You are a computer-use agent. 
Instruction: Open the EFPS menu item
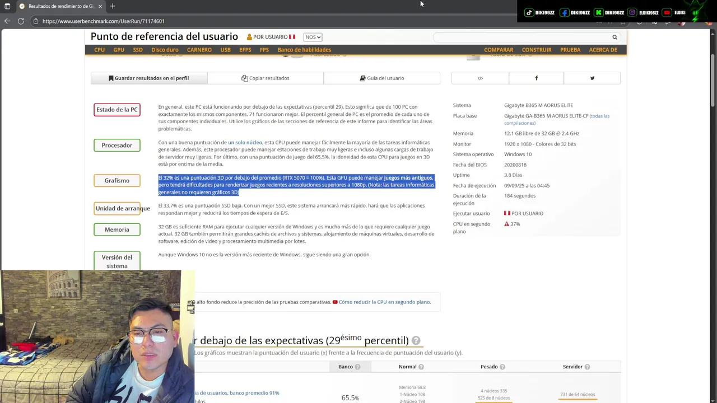tap(245, 50)
